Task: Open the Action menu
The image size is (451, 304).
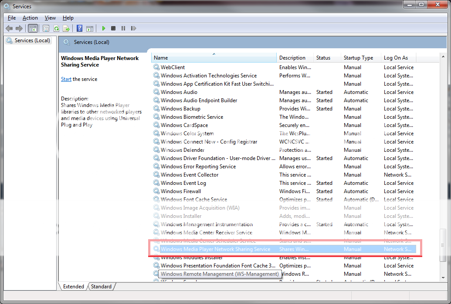Action: coord(30,18)
